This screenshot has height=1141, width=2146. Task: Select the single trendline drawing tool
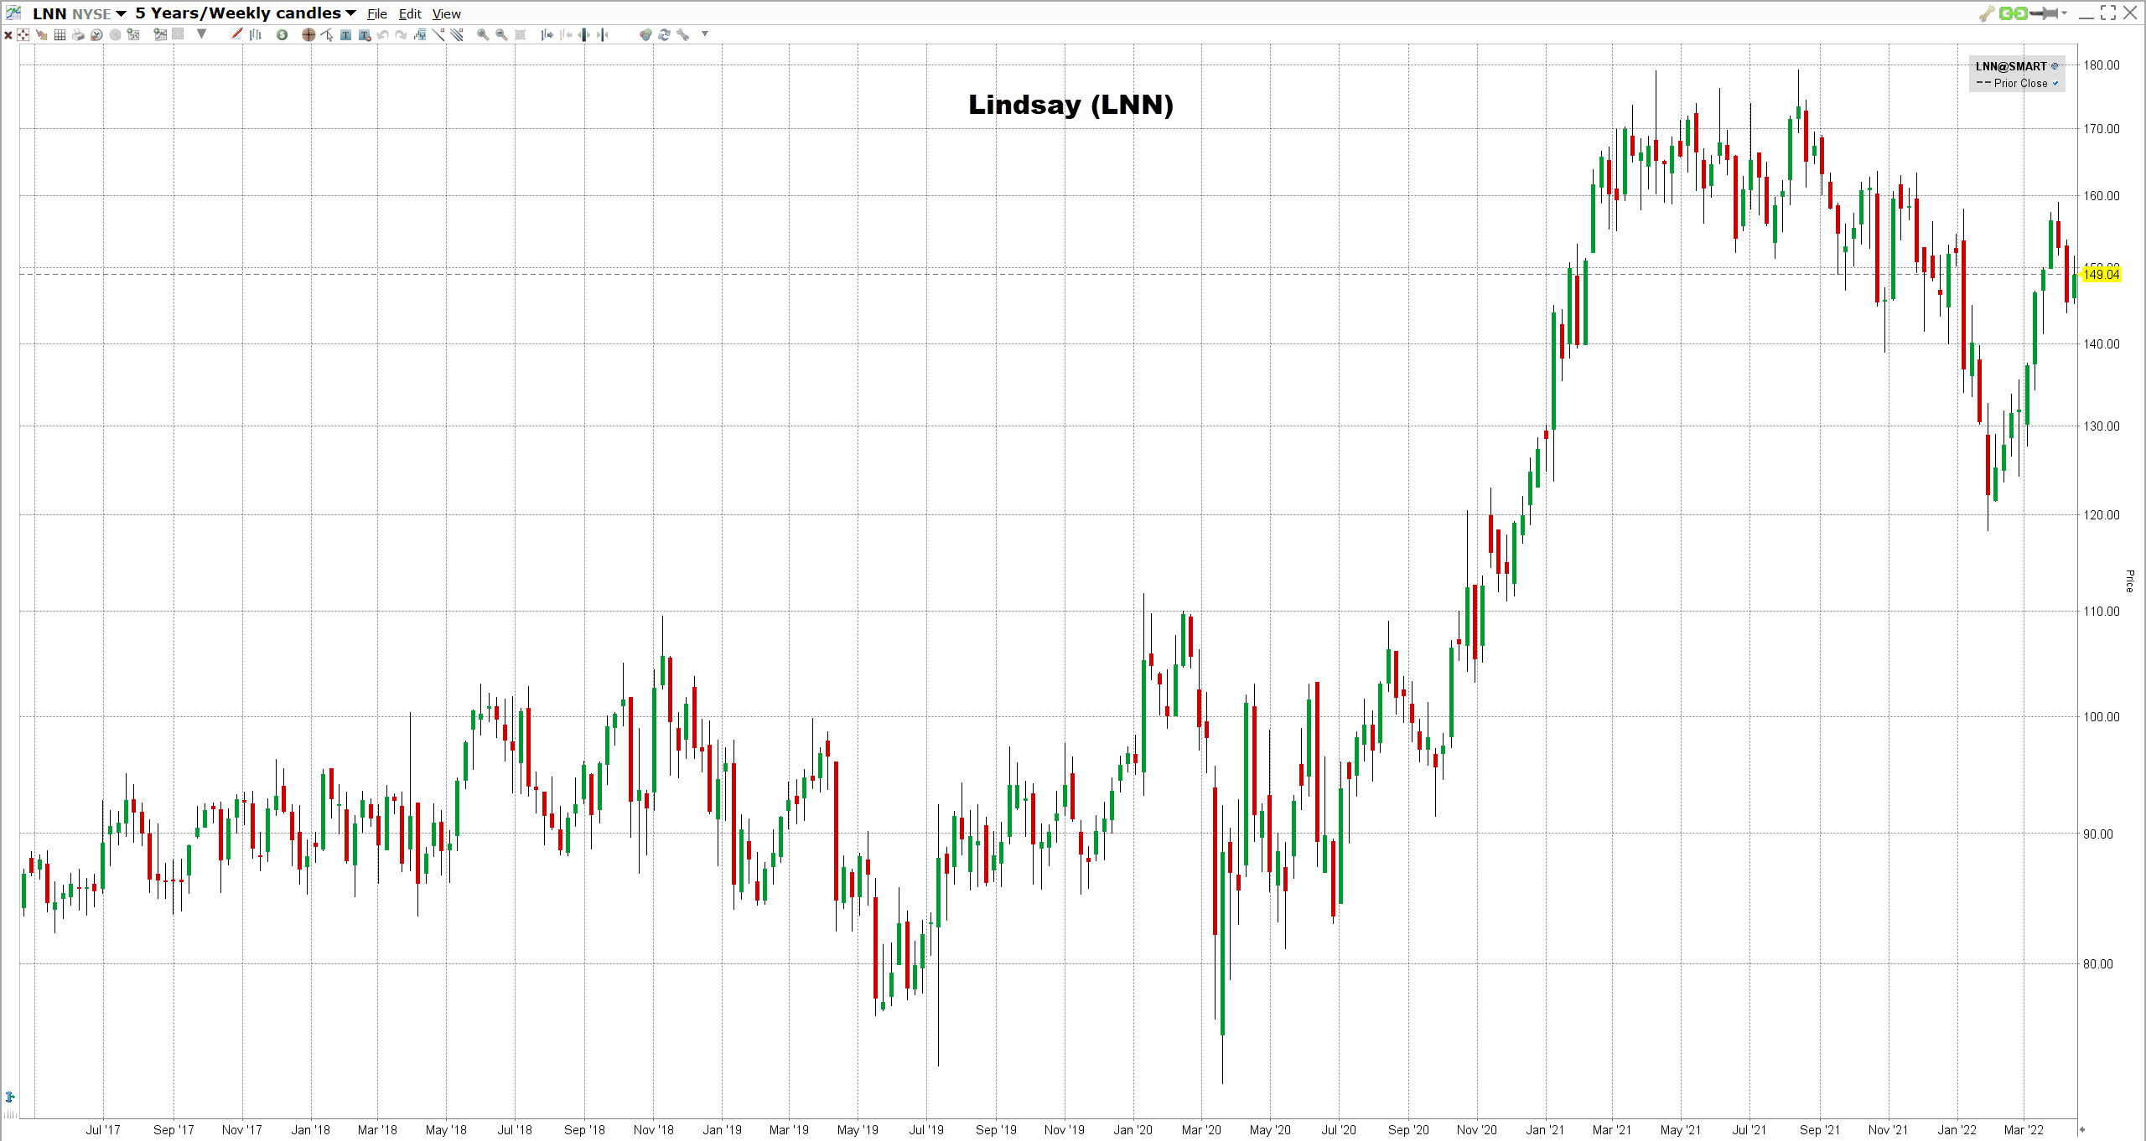click(438, 34)
